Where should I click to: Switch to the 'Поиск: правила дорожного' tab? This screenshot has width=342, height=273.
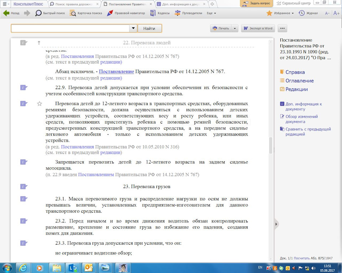pyautogui.click(x=73, y=4)
